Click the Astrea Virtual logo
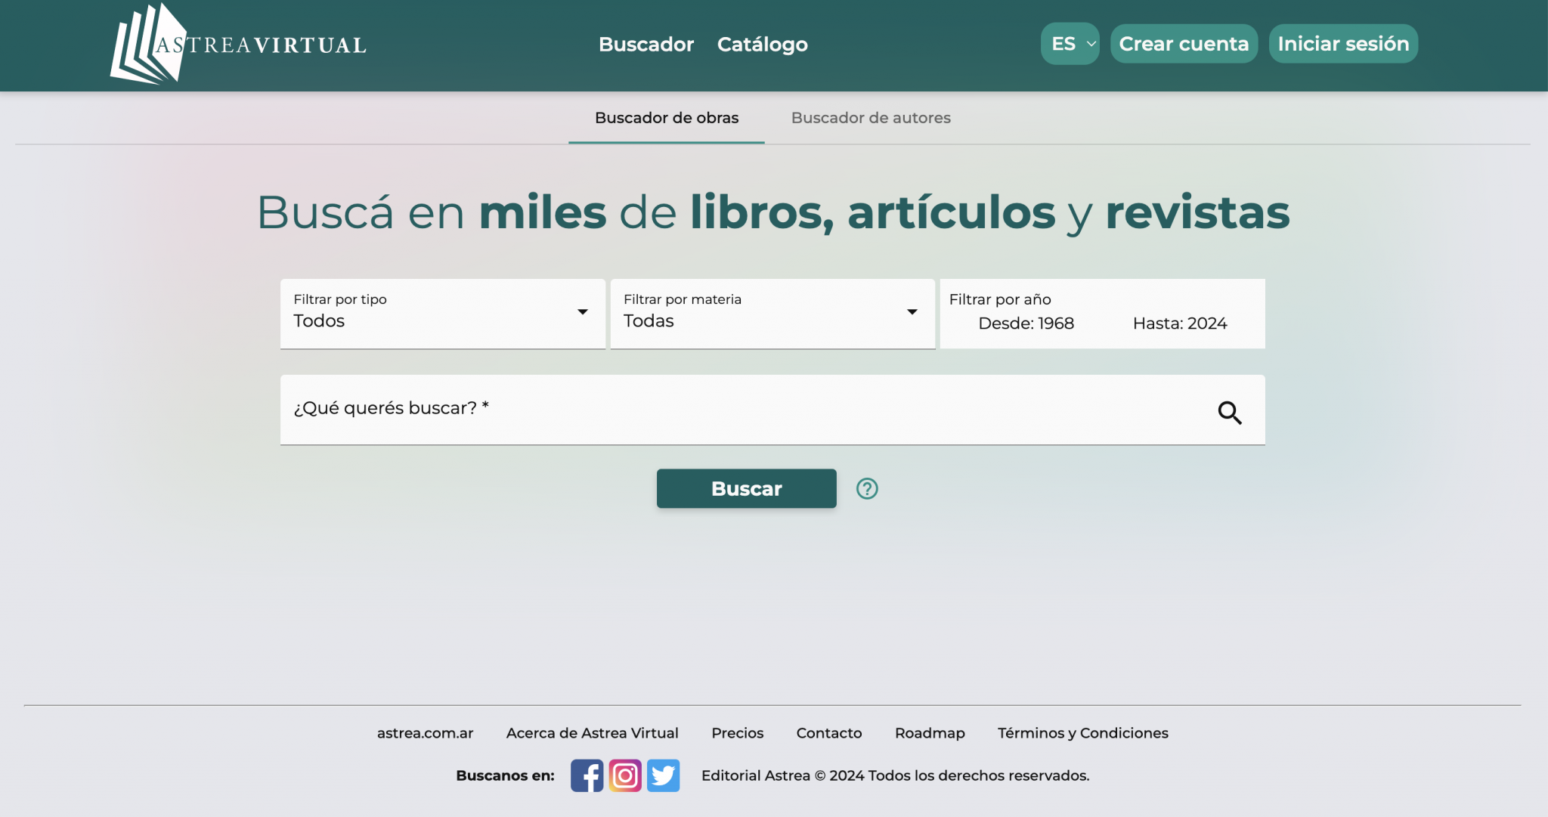Image resolution: width=1548 pixels, height=817 pixels. [239, 44]
